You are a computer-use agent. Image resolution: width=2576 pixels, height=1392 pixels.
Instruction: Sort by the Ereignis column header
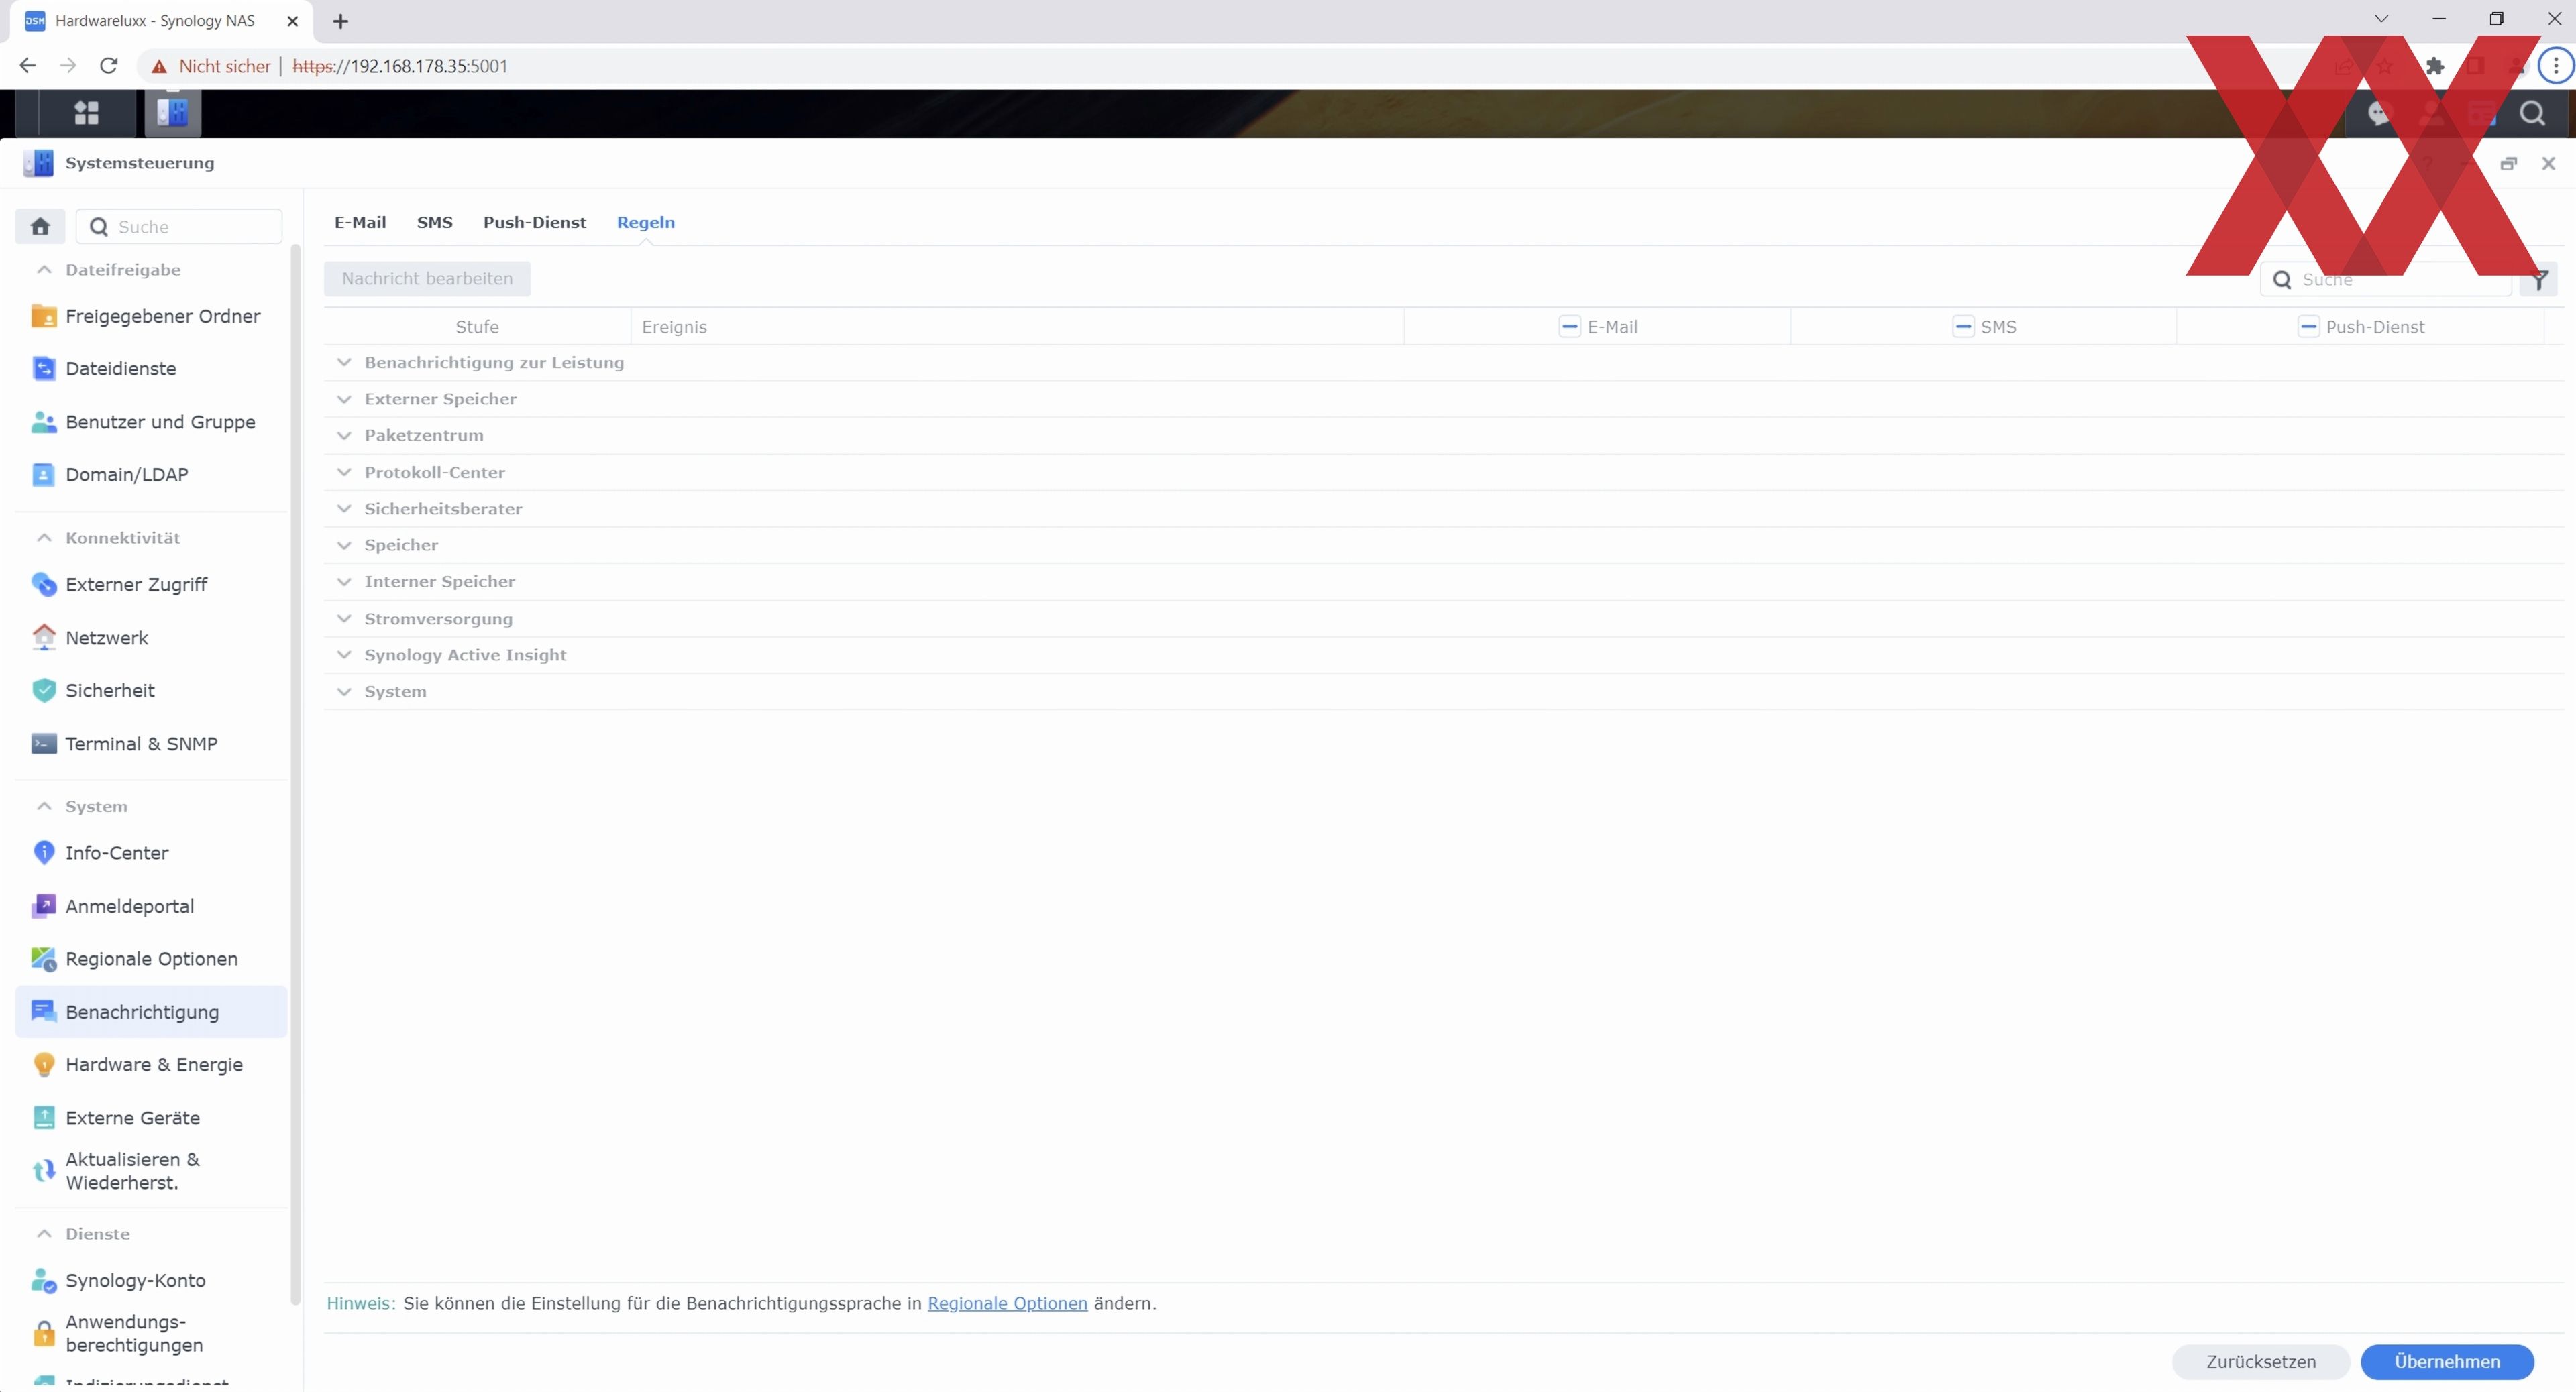(x=1018, y=327)
